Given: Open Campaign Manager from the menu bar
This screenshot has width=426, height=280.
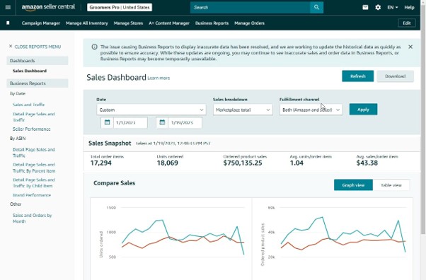Looking at the screenshot, I should pyautogui.click(x=41, y=23).
